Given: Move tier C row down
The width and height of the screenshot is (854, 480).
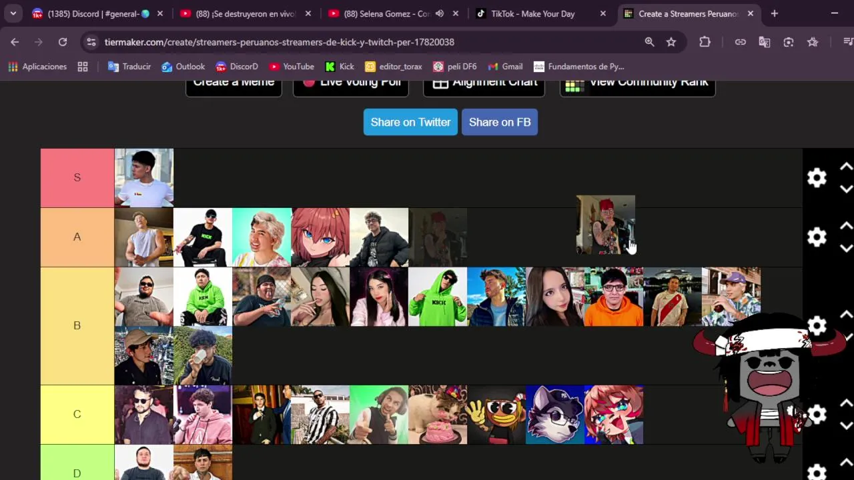Looking at the screenshot, I should click(x=846, y=425).
